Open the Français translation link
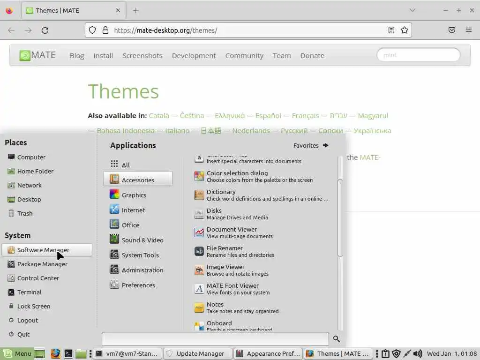This screenshot has height=360, width=480. 305,116
